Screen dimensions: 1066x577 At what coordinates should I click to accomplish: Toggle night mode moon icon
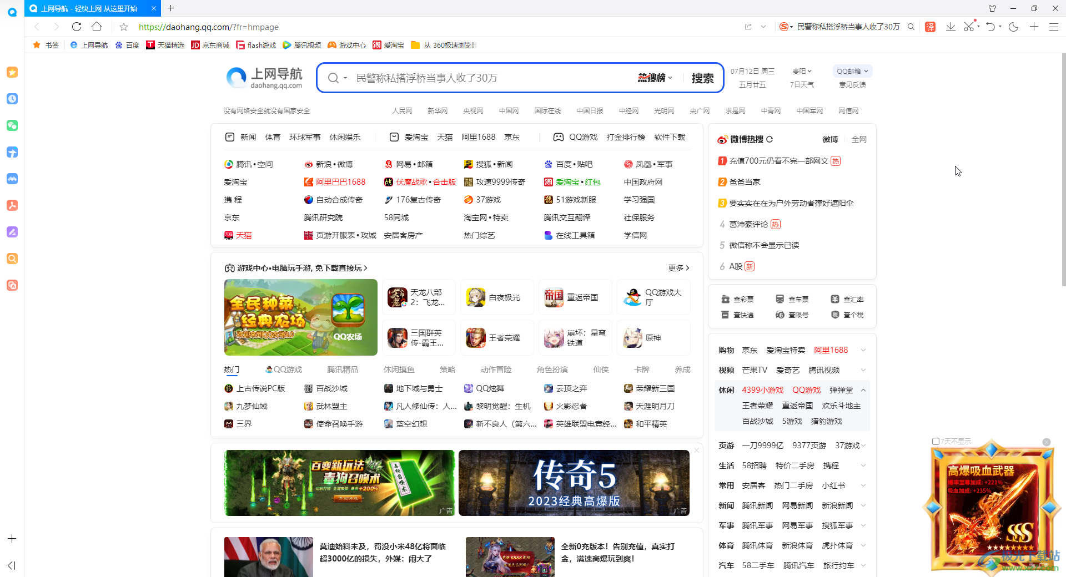click(x=1013, y=27)
